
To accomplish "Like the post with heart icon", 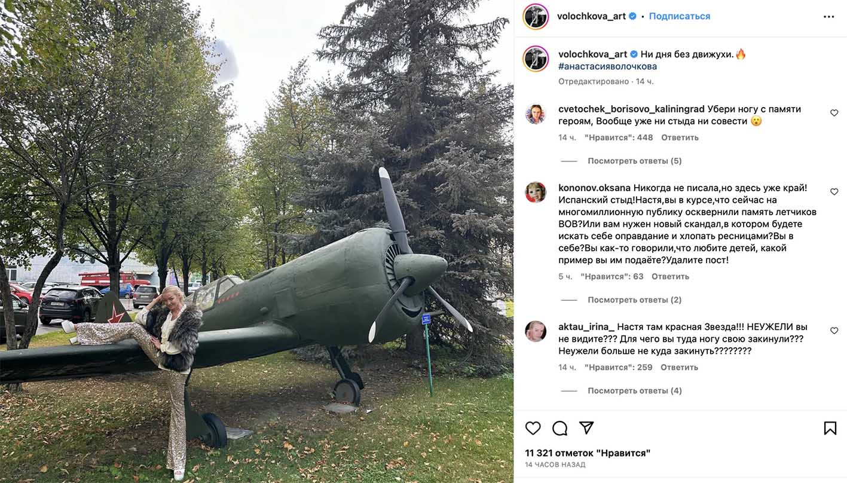I will pos(533,428).
